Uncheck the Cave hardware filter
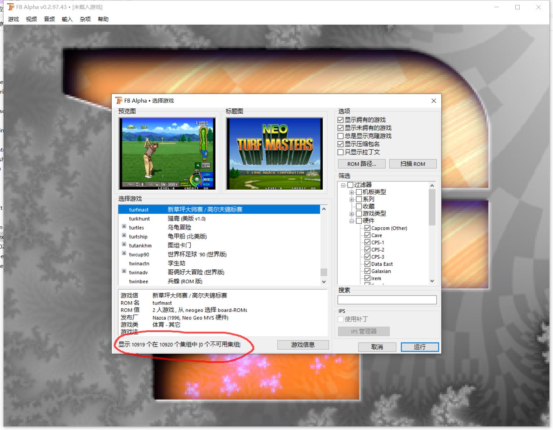 (367, 235)
